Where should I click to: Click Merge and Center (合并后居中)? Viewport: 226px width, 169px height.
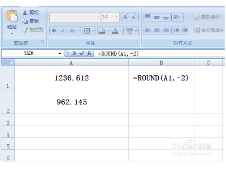pyautogui.click(x=209, y=30)
